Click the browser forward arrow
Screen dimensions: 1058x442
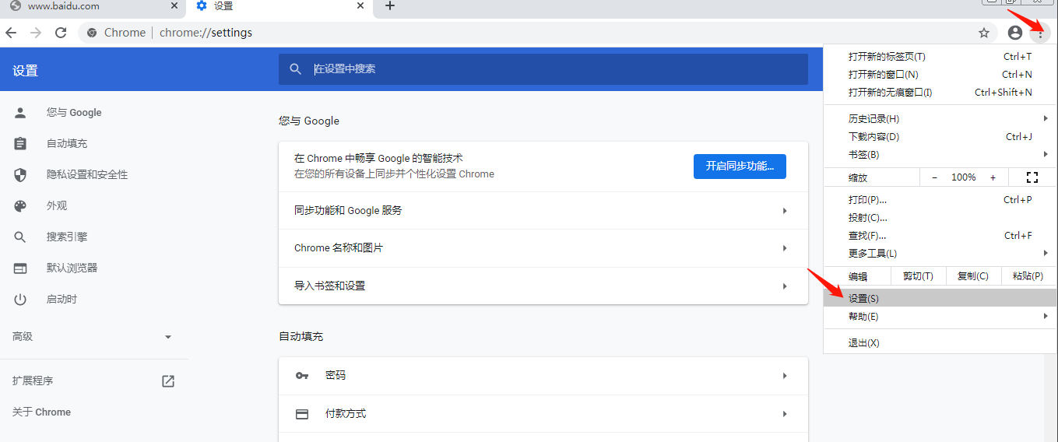(x=36, y=33)
